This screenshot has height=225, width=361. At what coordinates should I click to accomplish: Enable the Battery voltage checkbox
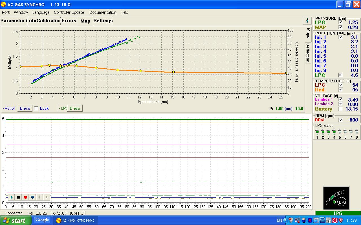tap(340, 109)
